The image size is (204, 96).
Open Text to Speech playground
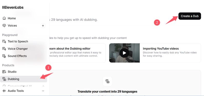point(18,41)
